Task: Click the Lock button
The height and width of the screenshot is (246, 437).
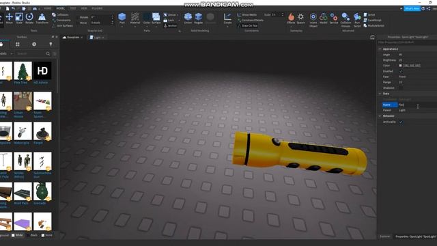Action: [x=169, y=20]
